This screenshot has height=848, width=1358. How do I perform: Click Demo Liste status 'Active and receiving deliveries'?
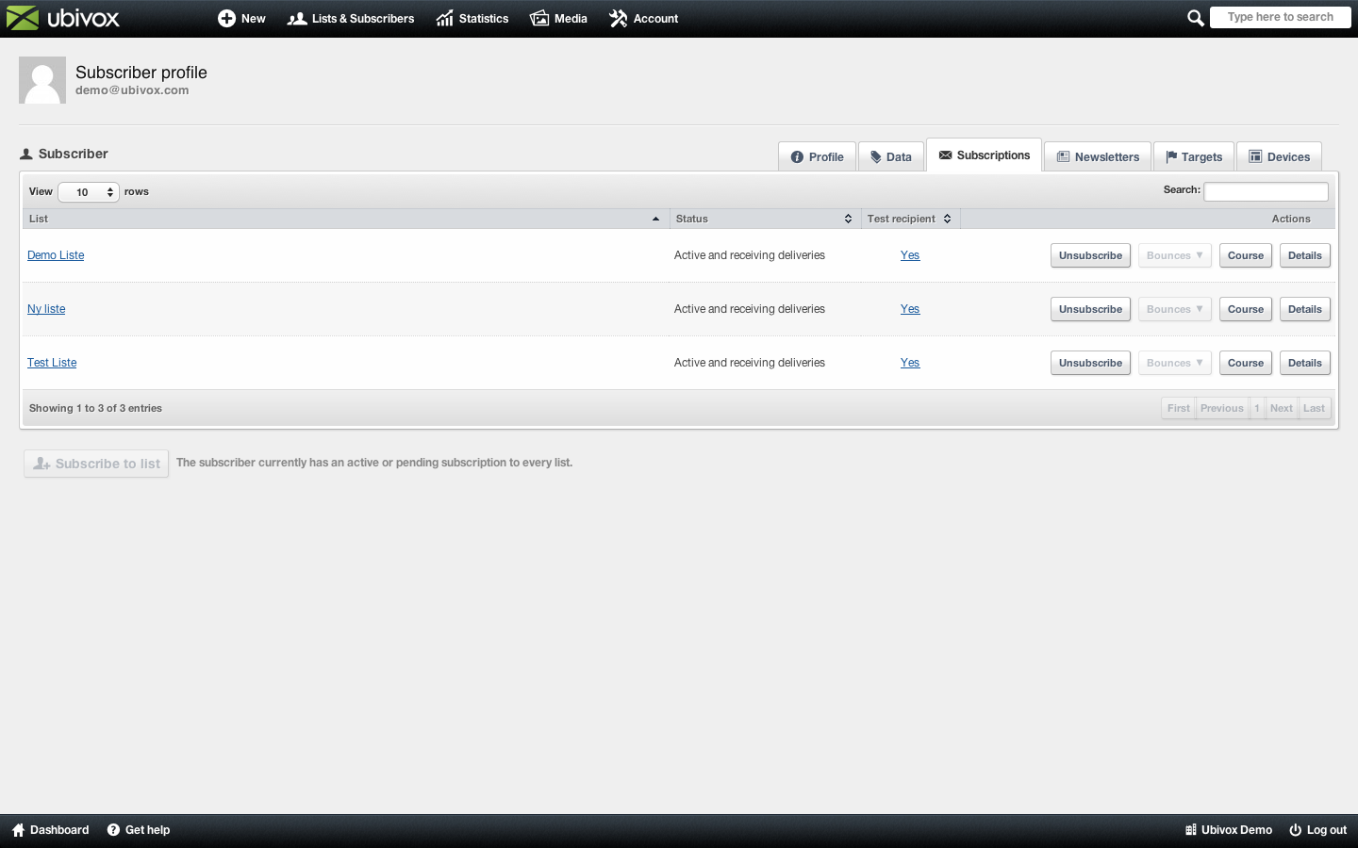pyautogui.click(x=750, y=255)
